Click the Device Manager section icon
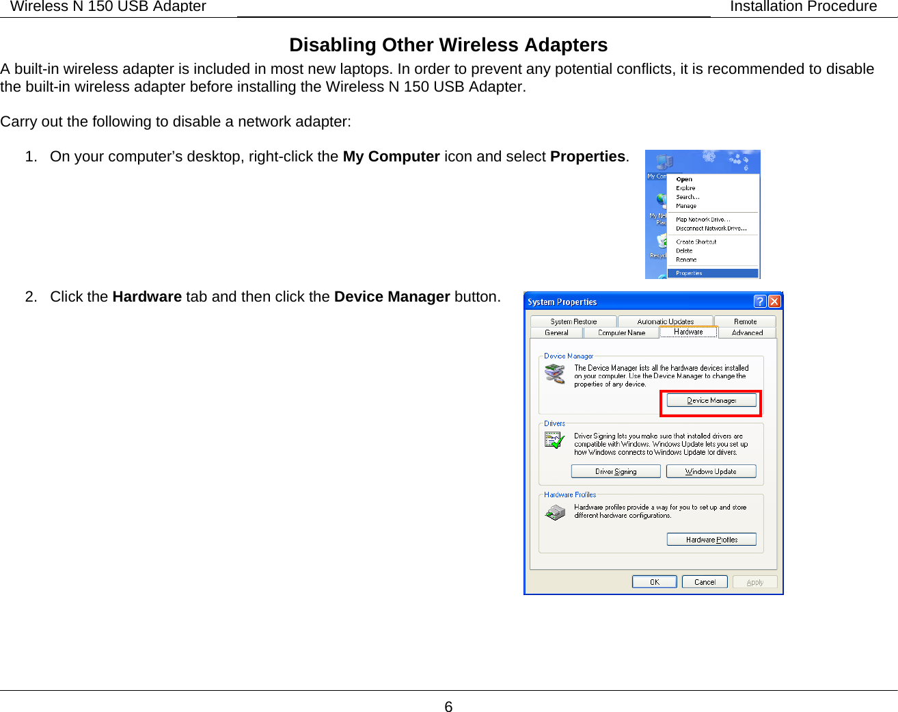The height and width of the screenshot is (712, 898). 555,373
